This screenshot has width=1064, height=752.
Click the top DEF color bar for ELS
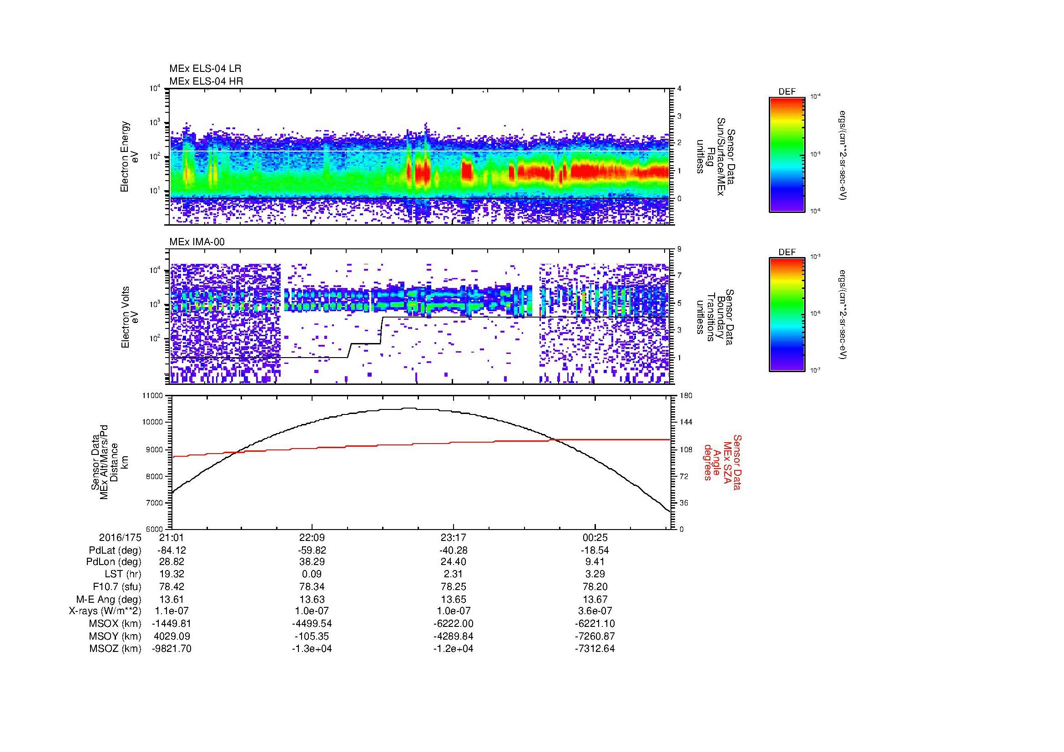pyautogui.click(x=787, y=154)
